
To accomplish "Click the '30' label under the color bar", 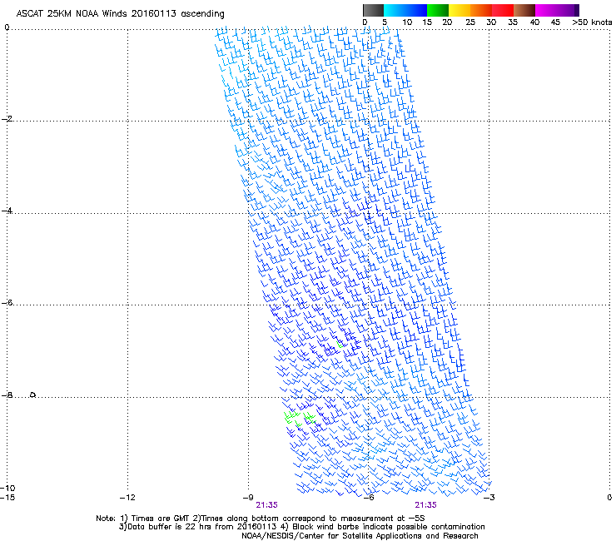I will (x=491, y=22).
